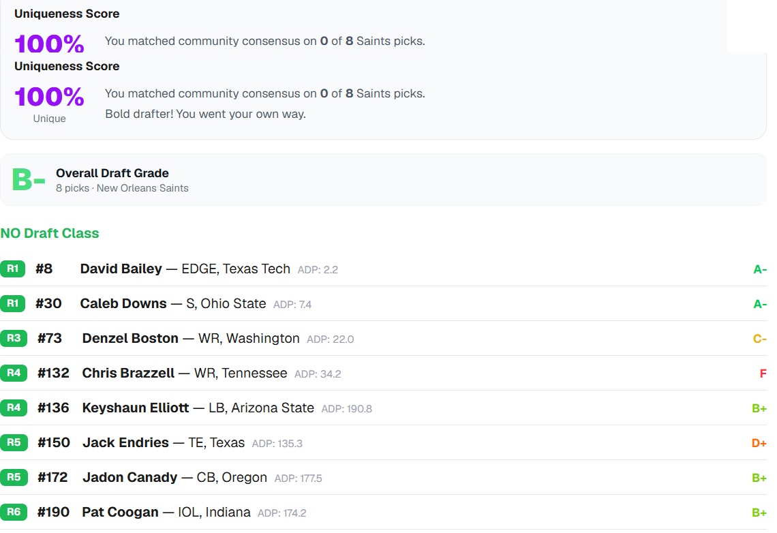Click ADP: 174.2 value

pos(282,512)
